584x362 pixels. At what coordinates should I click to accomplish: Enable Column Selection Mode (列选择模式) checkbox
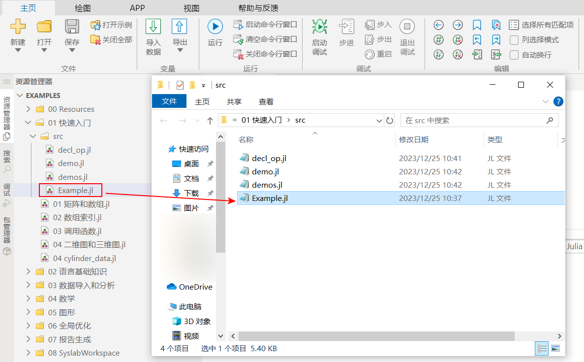pyautogui.click(x=514, y=40)
